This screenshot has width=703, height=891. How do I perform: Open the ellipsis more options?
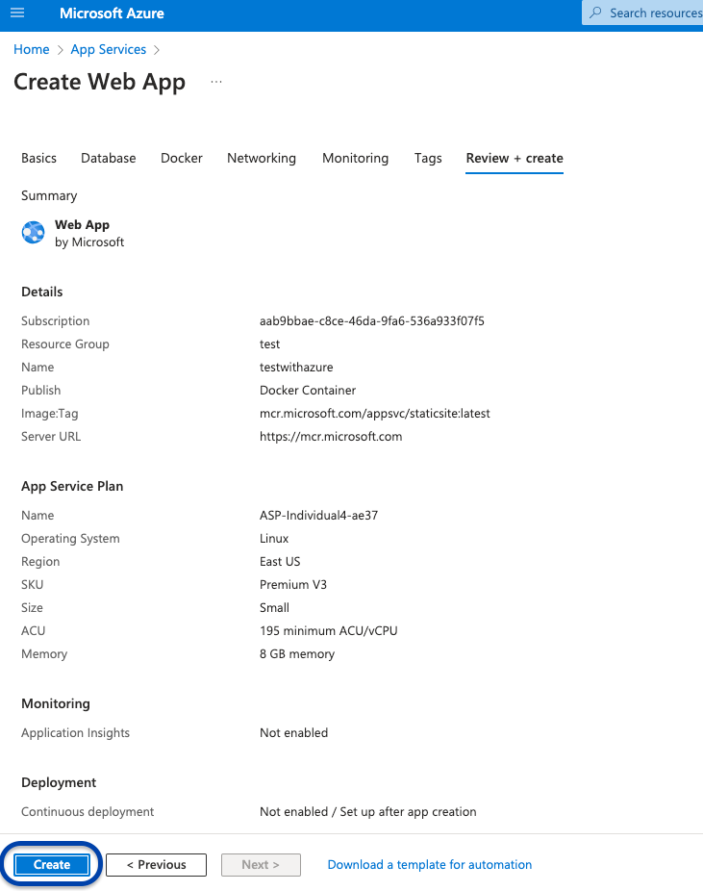click(x=216, y=82)
